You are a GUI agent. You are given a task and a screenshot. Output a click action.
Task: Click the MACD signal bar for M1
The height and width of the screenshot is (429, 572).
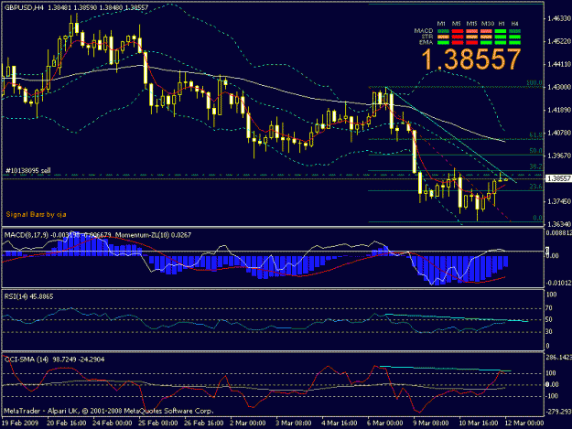443,31
